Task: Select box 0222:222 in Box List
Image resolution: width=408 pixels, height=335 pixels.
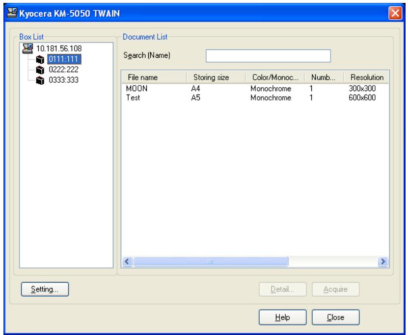Action: [63, 70]
